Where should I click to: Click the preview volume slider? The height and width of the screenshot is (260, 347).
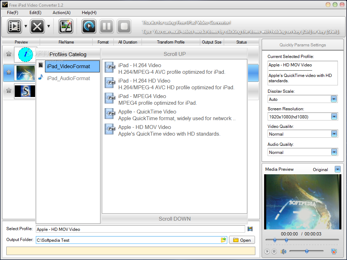[307, 251]
